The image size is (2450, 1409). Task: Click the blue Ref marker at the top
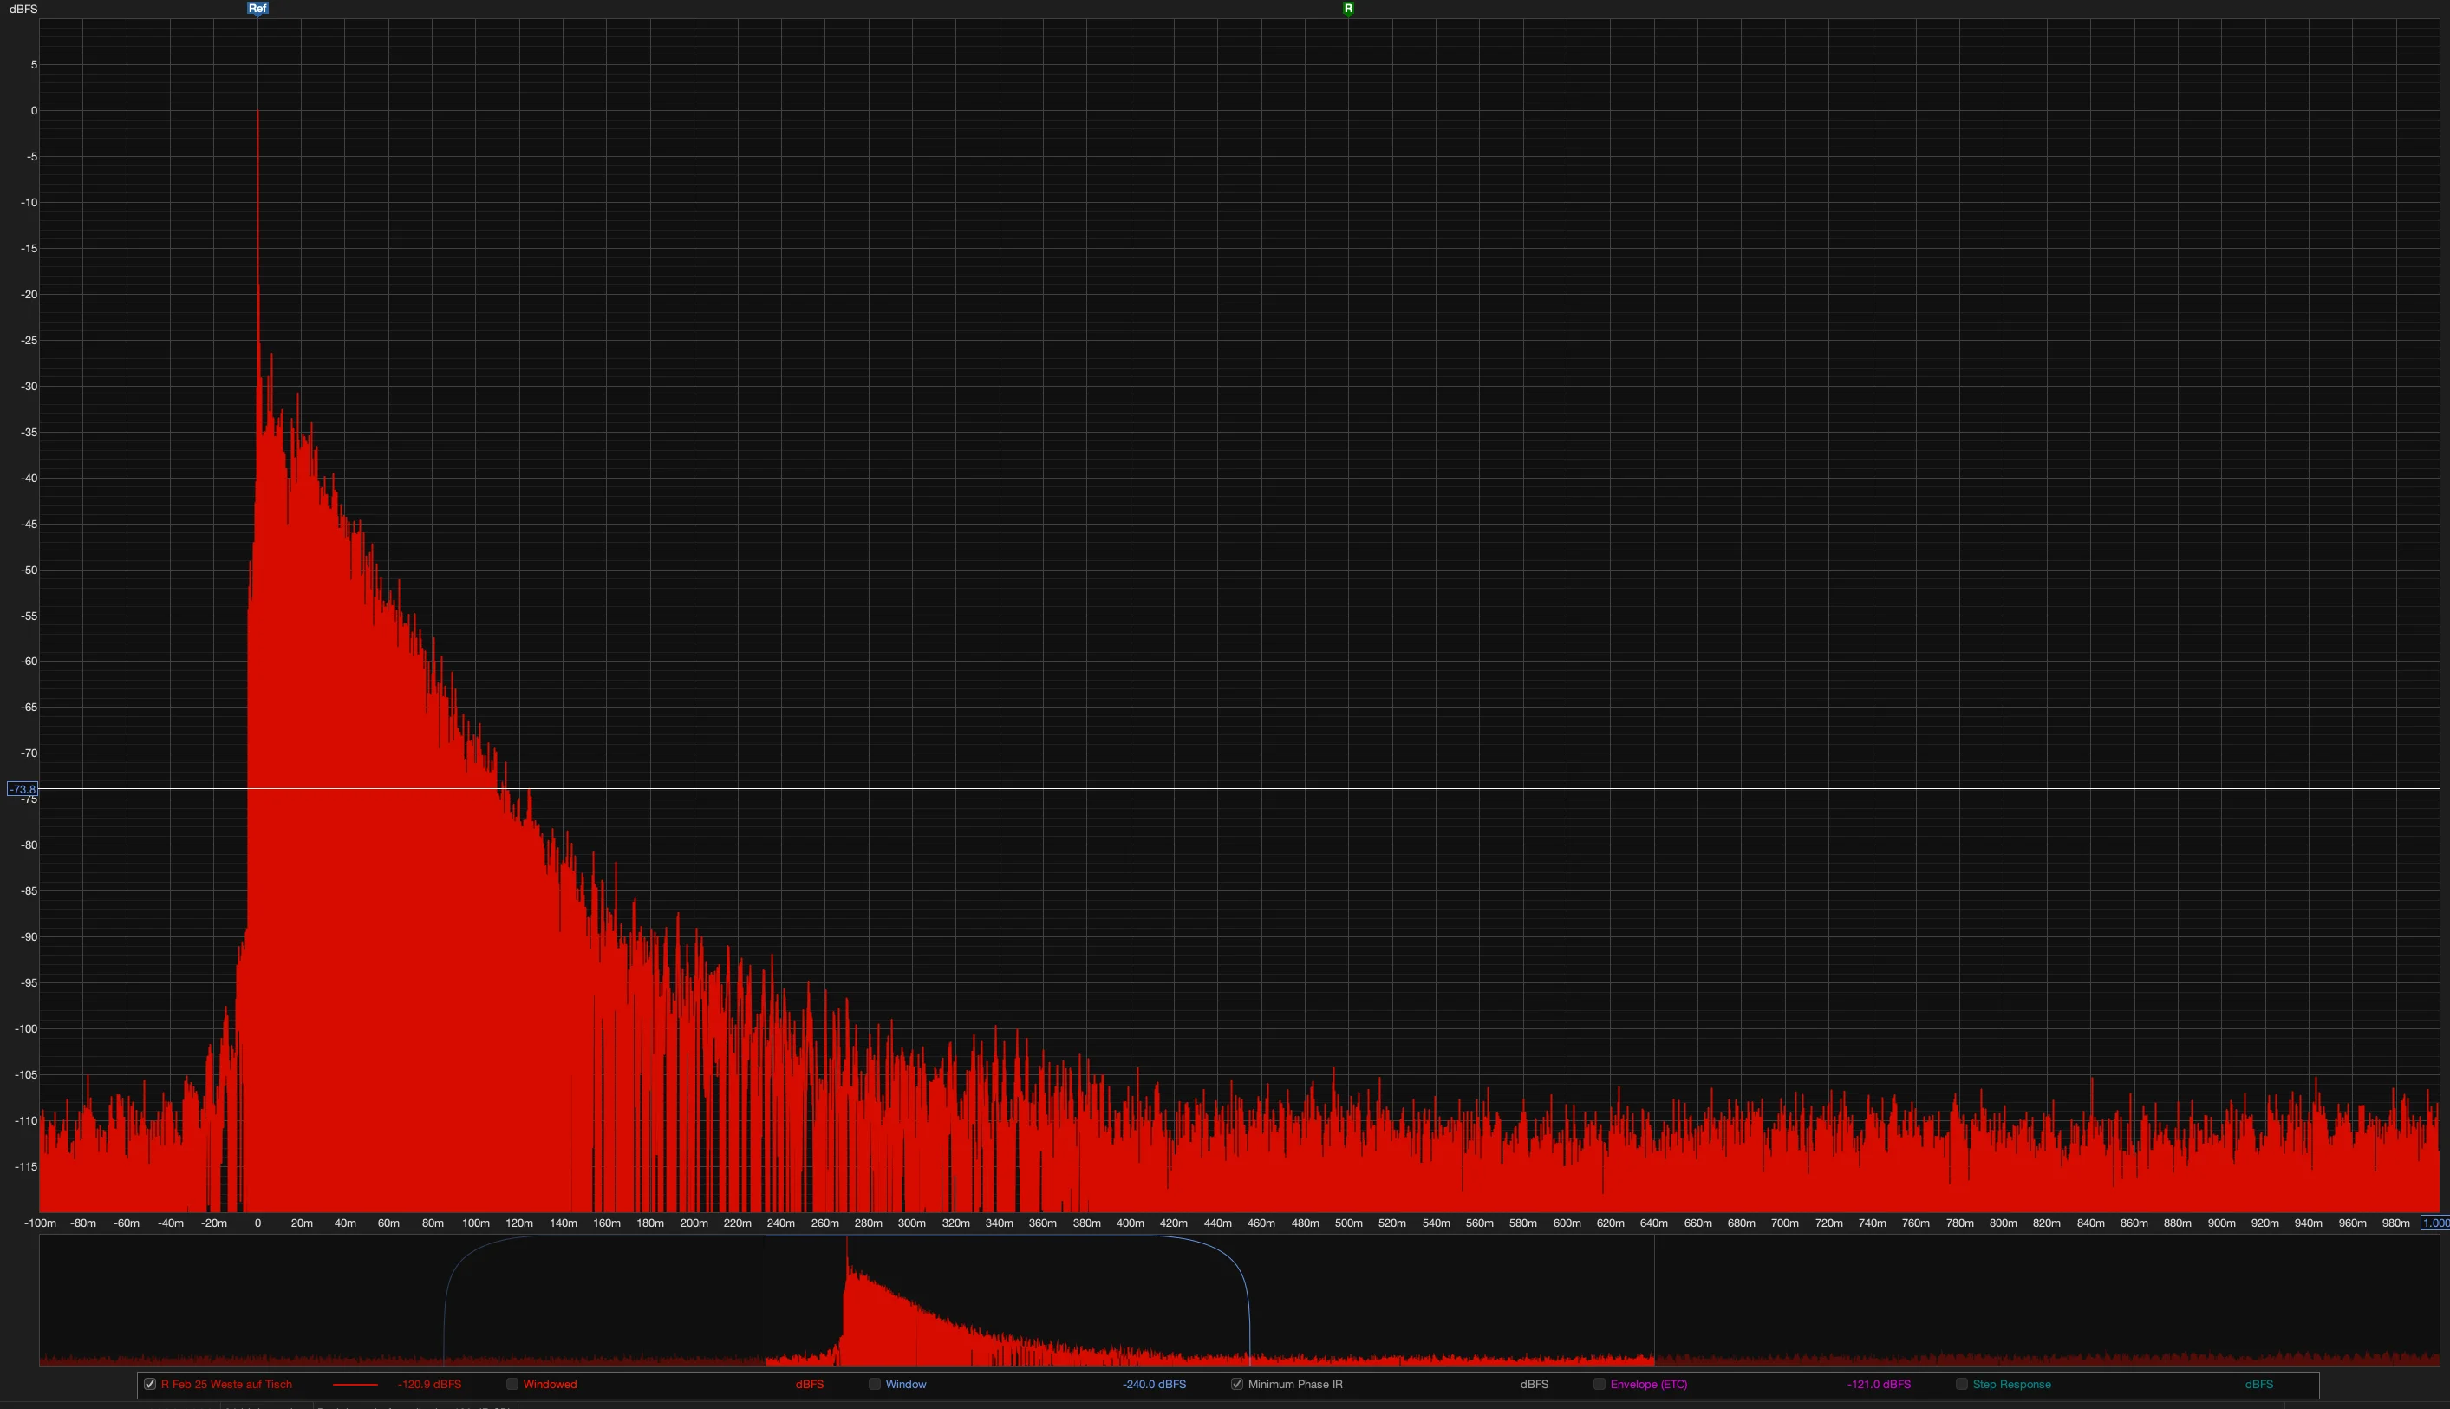click(x=257, y=9)
